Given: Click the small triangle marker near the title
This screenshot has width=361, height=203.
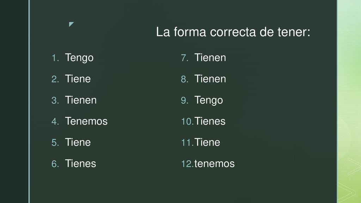Looking at the screenshot, I should click(x=71, y=24).
